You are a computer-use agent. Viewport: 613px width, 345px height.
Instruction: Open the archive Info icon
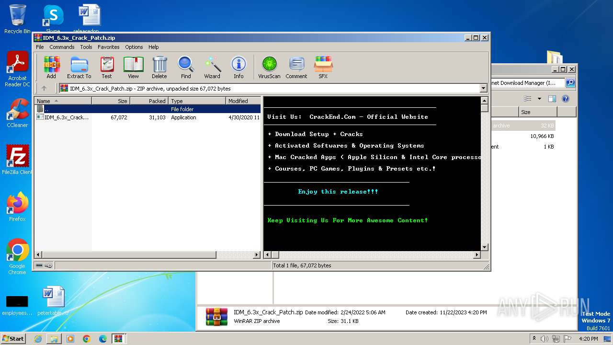pyautogui.click(x=238, y=67)
